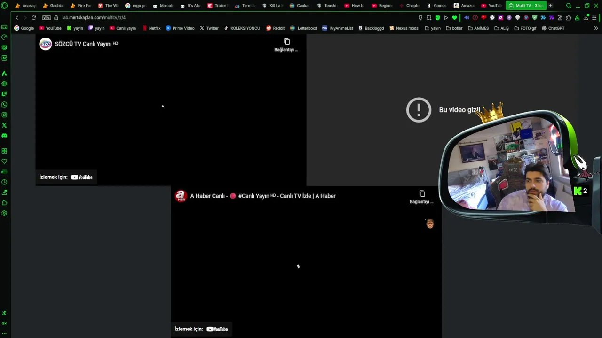Expand the ALIŞ bookmark folder
The height and width of the screenshot is (338, 602).
pos(501,28)
